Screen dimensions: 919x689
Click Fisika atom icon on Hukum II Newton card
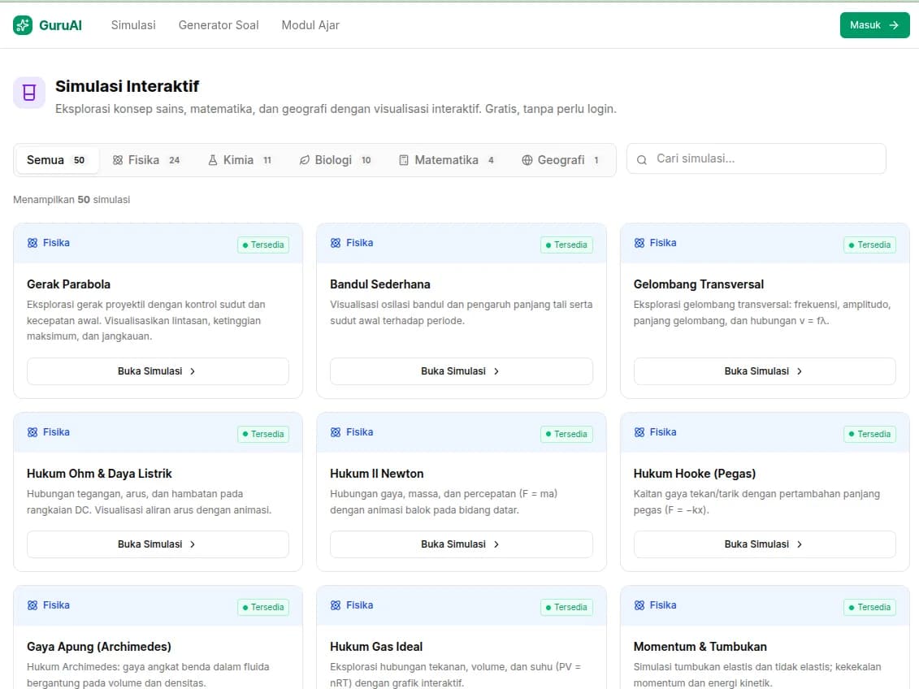336,431
